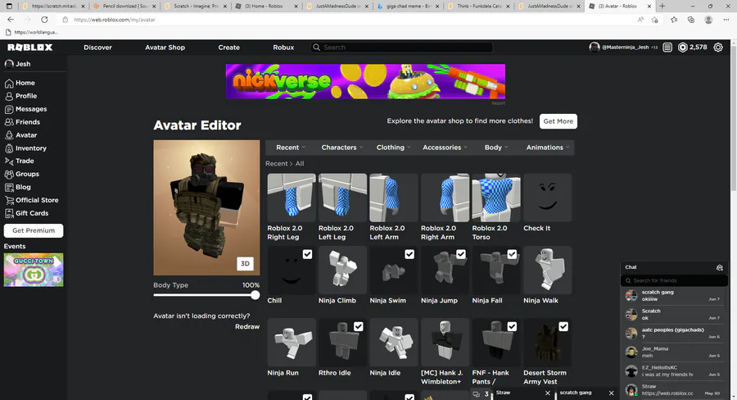The image size is (737, 400).
Task: Open Messages in the sidebar
Action: pyautogui.click(x=26, y=109)
